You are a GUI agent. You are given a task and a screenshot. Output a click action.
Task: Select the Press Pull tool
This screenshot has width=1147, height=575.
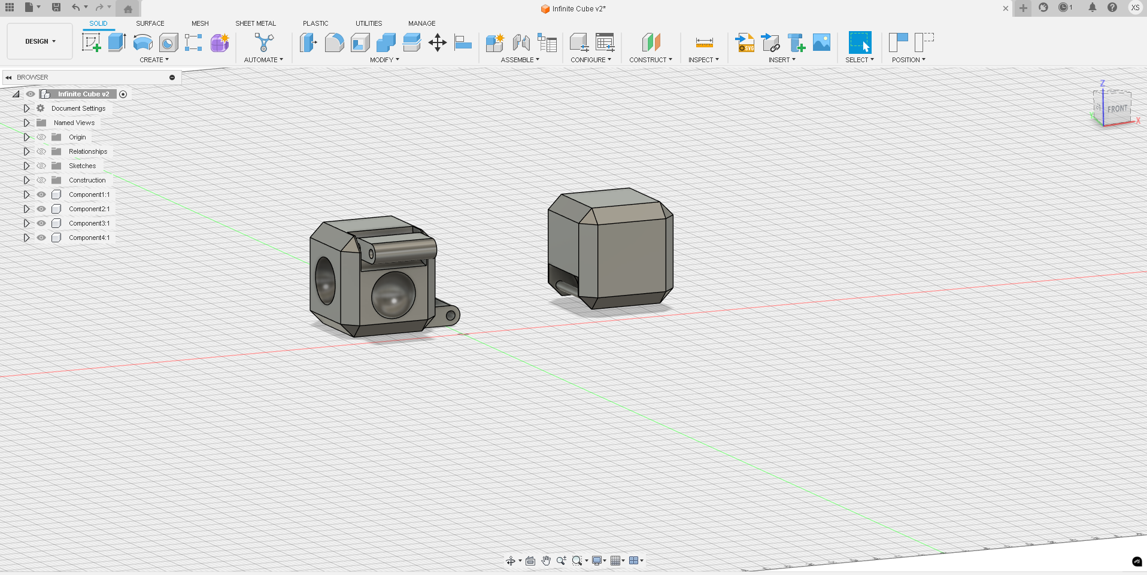coord(308,42)
